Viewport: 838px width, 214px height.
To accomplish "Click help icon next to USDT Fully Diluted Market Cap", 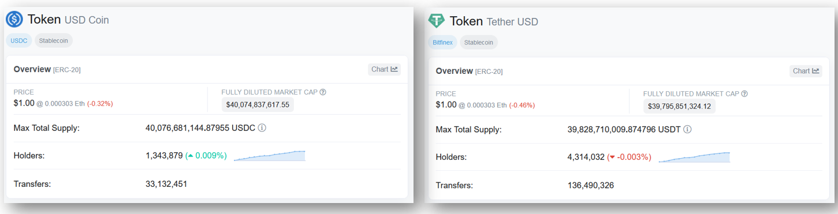I will click(744, 93).
